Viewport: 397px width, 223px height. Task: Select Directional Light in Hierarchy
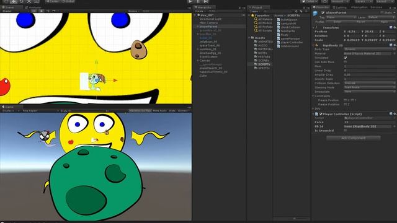pyautogui.click(x=210, y=19)
